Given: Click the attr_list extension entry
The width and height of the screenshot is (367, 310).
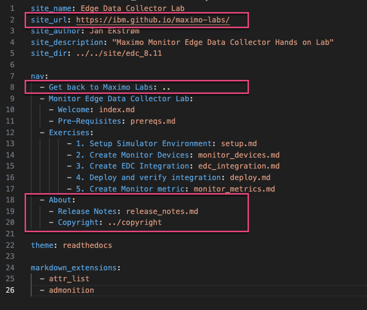Looking at the screenshot, I should click(69, 279).
